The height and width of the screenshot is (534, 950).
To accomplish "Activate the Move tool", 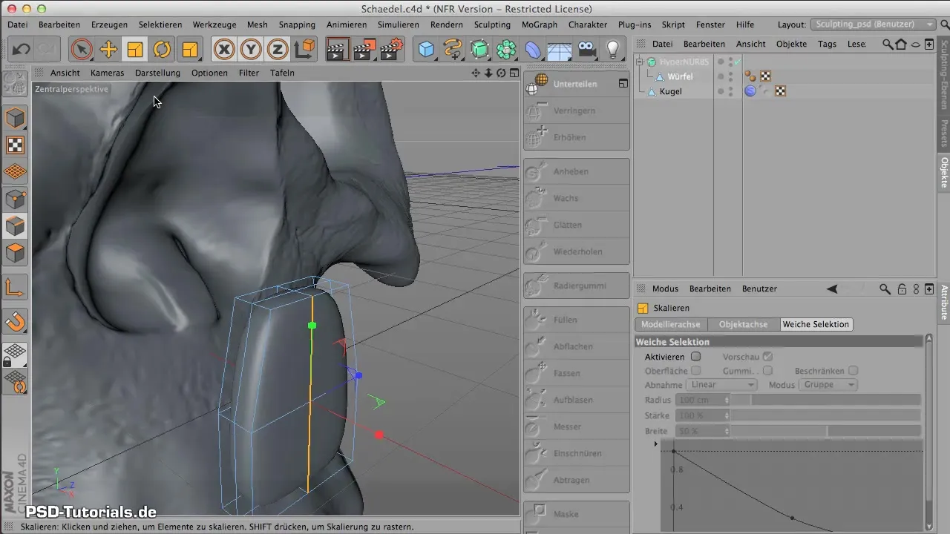I will [108, 50].
